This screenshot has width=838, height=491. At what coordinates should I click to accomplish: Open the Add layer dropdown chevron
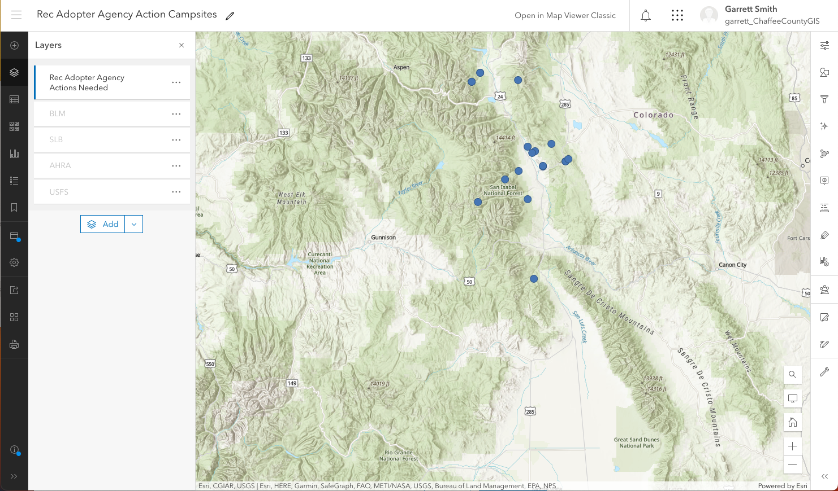click(134, 224)
